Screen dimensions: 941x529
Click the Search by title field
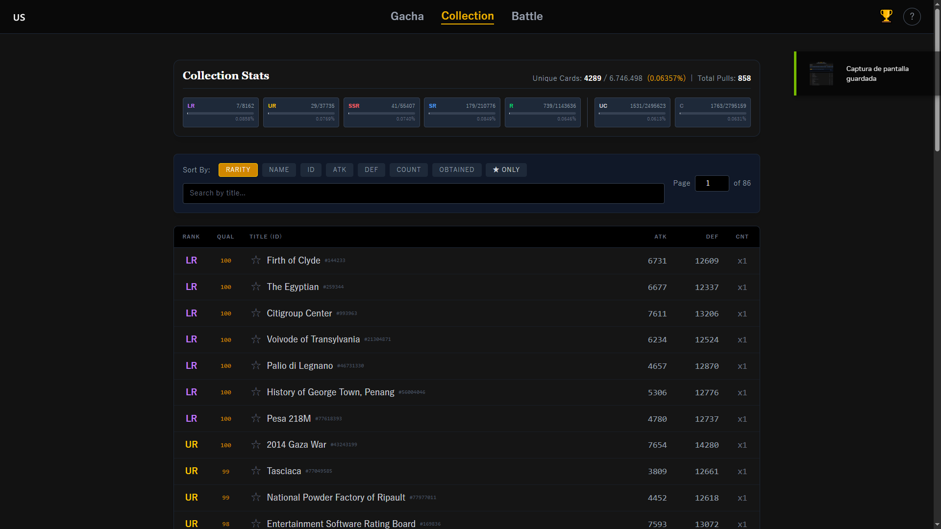coord(423,193)
